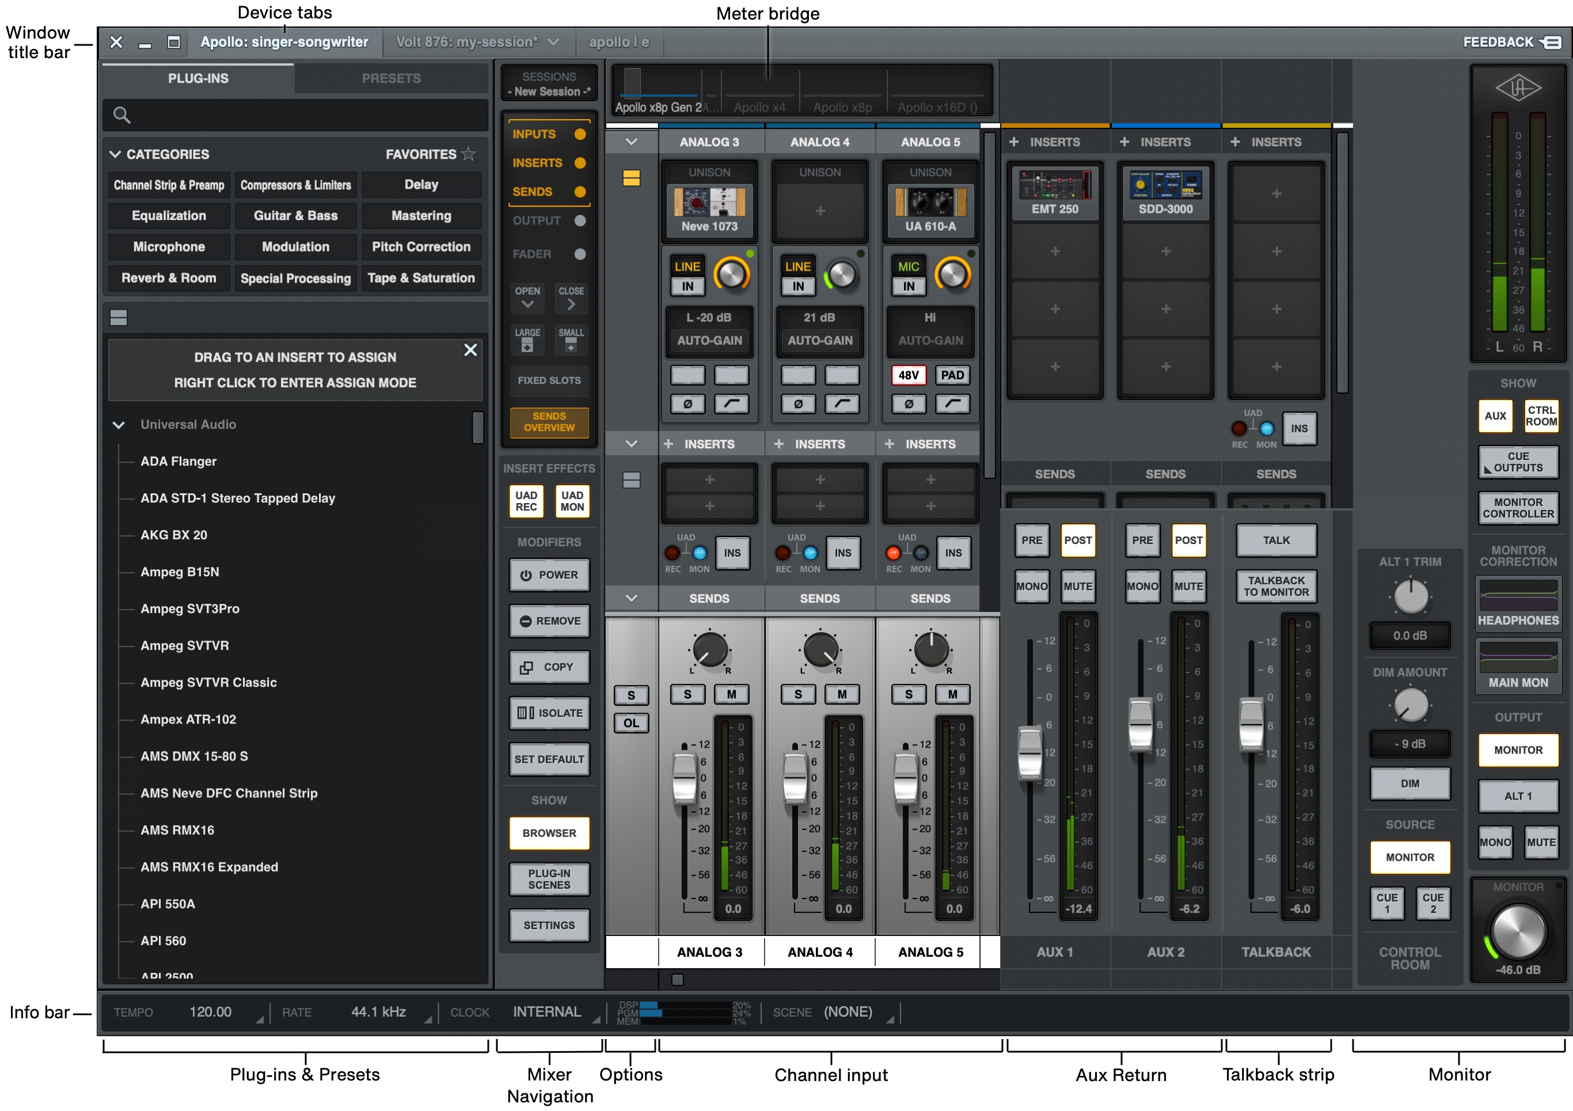Click the Remove modifier button
This screenshot has width=1573, height=1111.
(549, 621)
